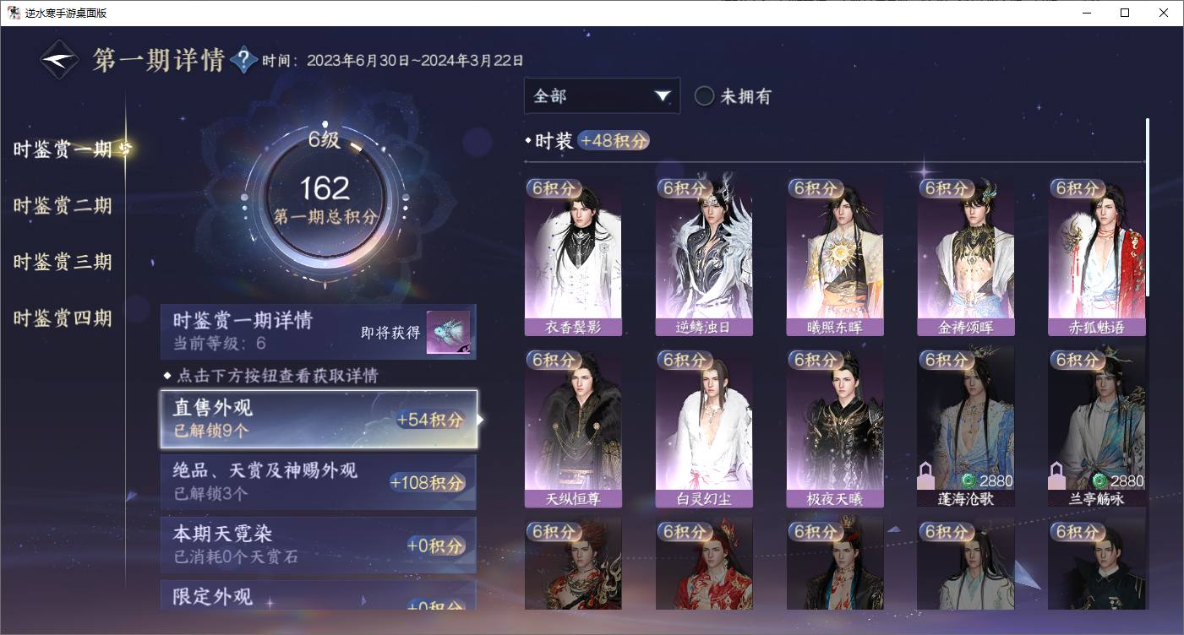
Task: Click the fish reward icon preview
Action: click(x=448, y=333)
